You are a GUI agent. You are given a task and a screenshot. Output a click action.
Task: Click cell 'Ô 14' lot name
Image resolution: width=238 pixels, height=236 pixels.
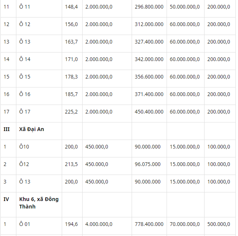click(25, 59)
